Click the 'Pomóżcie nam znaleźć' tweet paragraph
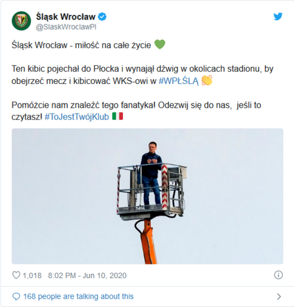Image resolution: width=294 pixels, height=307 pixels. 136,111
